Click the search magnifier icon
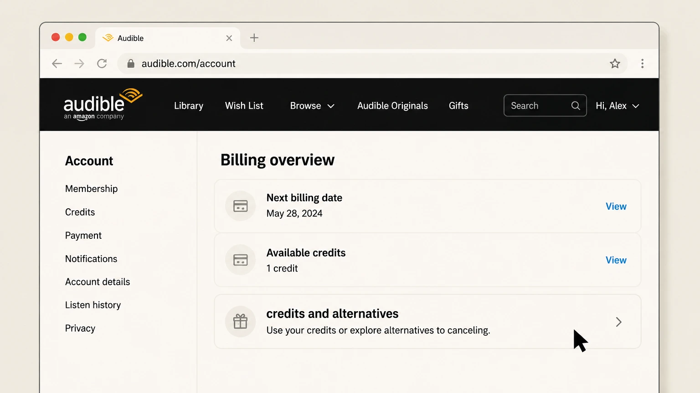 click(576, 106)
